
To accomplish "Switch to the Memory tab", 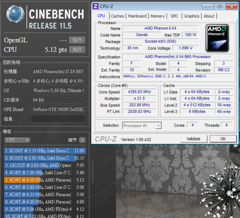I will 157,16.
